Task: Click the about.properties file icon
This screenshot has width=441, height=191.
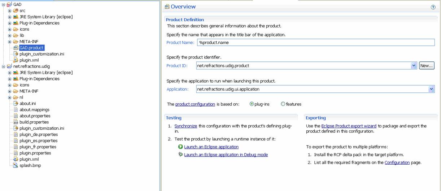Action: [x=16, y=116]
